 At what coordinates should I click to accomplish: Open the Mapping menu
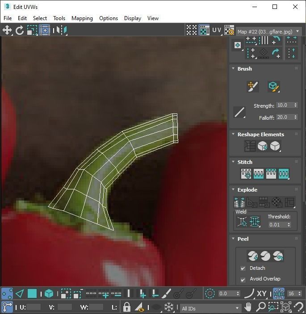pyautogui.click(x=82, y=18)
